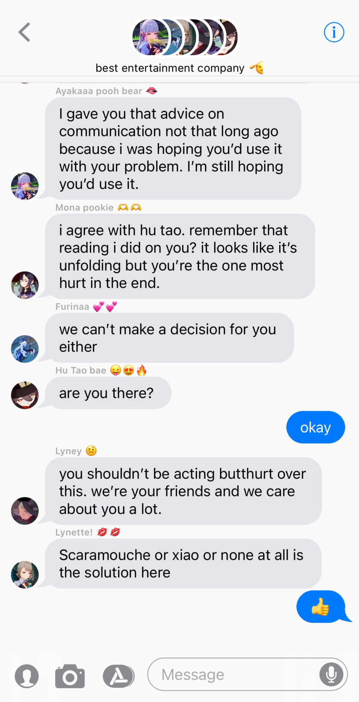This screenshot has height=702, width=359.
Task: Select the Scaramouche or xiao message
Action: [x=183, y=563]
